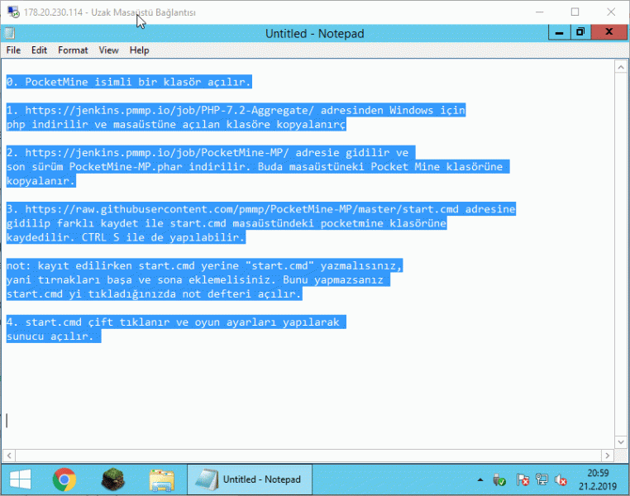Image resolution: width=630 pixels, height=496 pixels.
Task: Click line '4. start.cmd çift tıklanır'
Action: 175,322
